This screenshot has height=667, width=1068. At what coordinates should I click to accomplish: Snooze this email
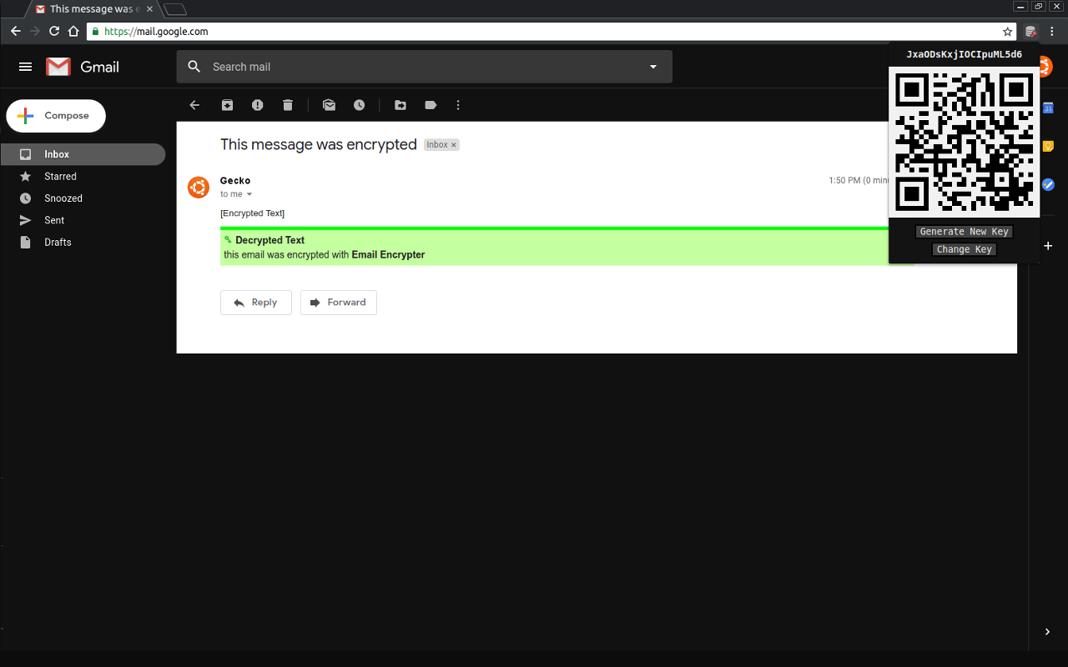click(359, 105)
